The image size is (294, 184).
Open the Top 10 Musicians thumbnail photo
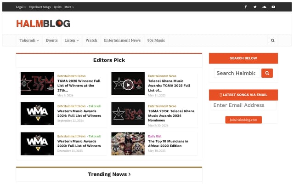pos(128,144)
